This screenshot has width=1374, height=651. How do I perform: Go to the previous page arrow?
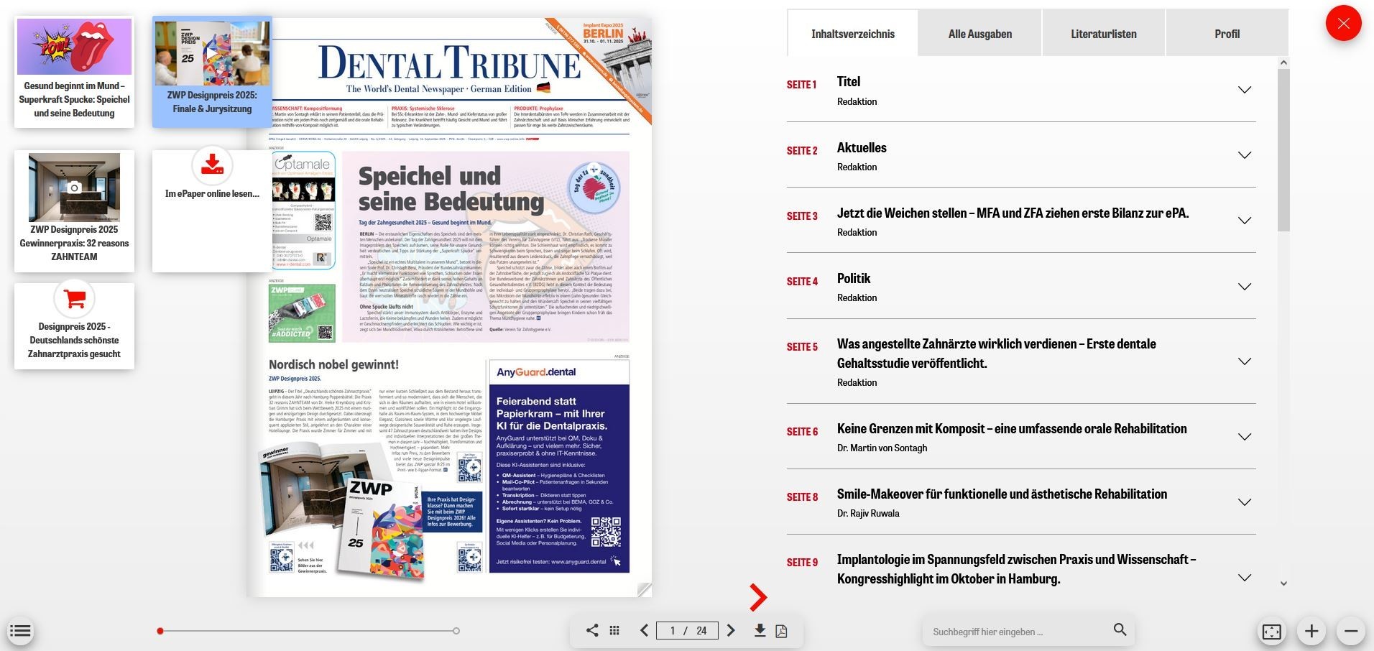(644, 630)
